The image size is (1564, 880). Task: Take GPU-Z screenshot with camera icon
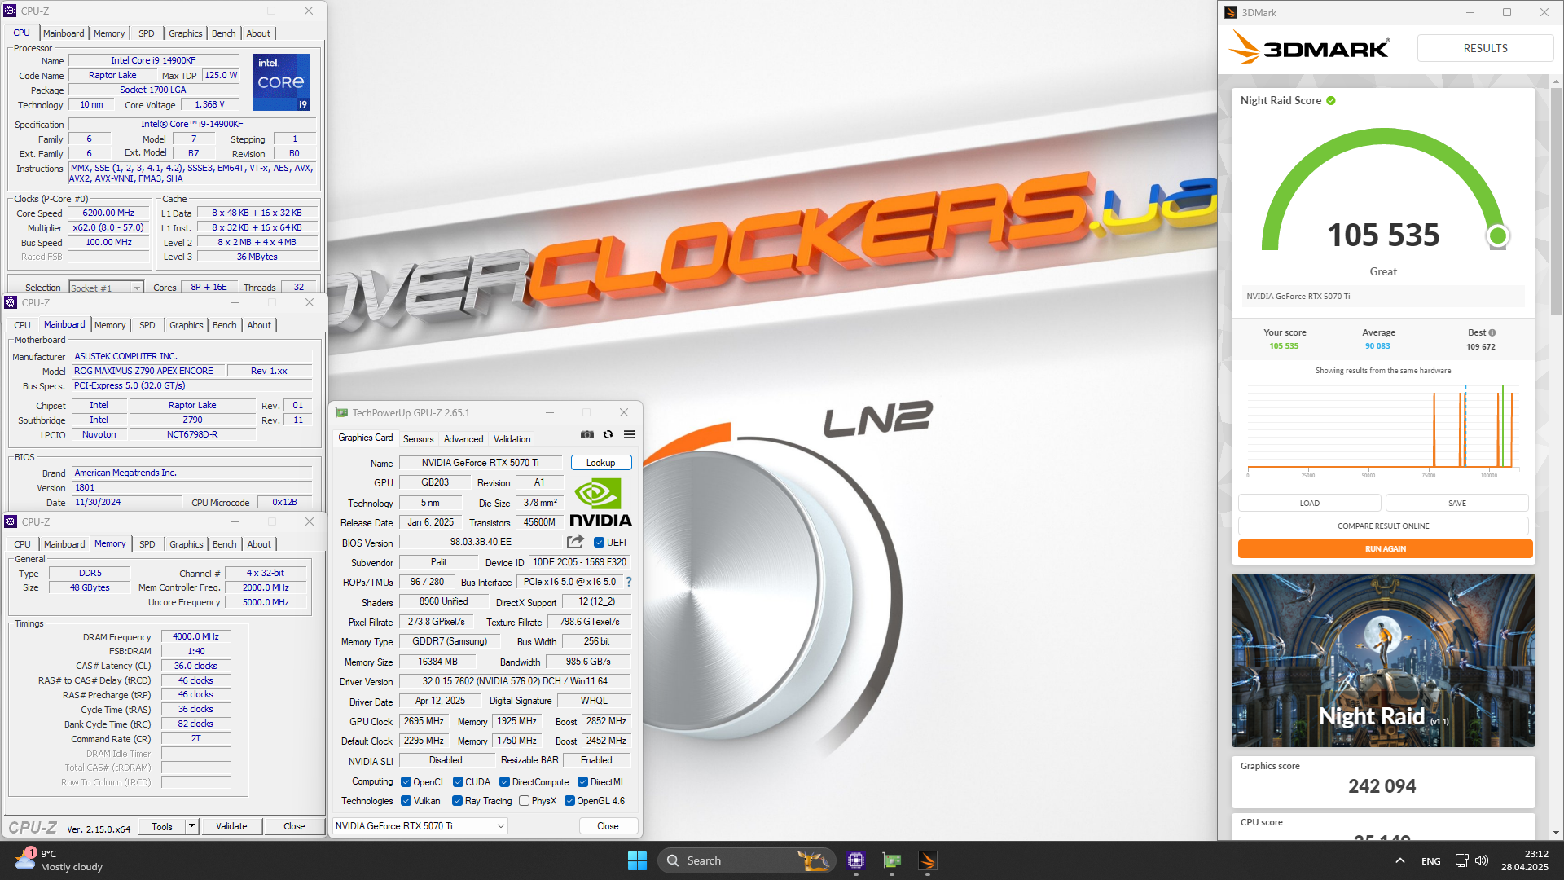[587, 435]
